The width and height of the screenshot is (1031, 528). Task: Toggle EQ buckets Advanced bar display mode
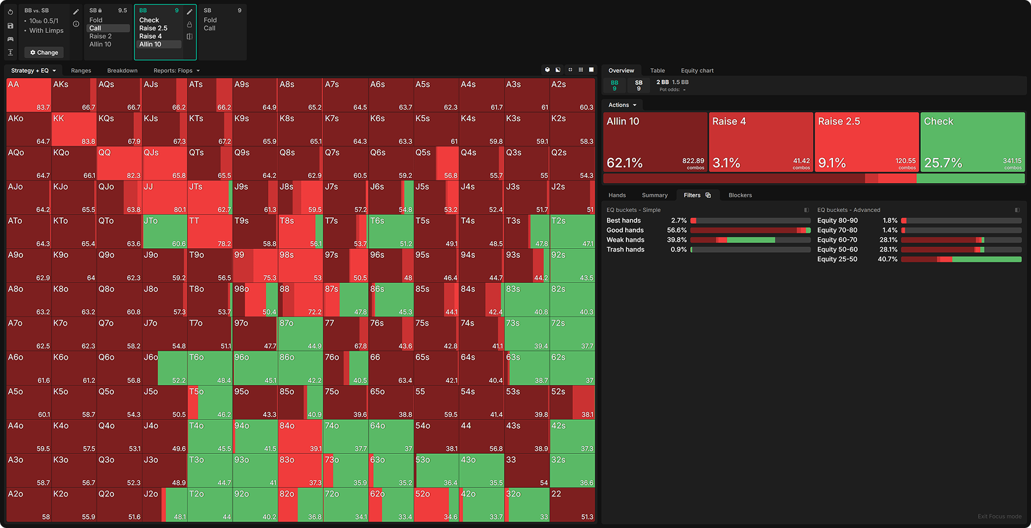click(x=1017, y=210)
